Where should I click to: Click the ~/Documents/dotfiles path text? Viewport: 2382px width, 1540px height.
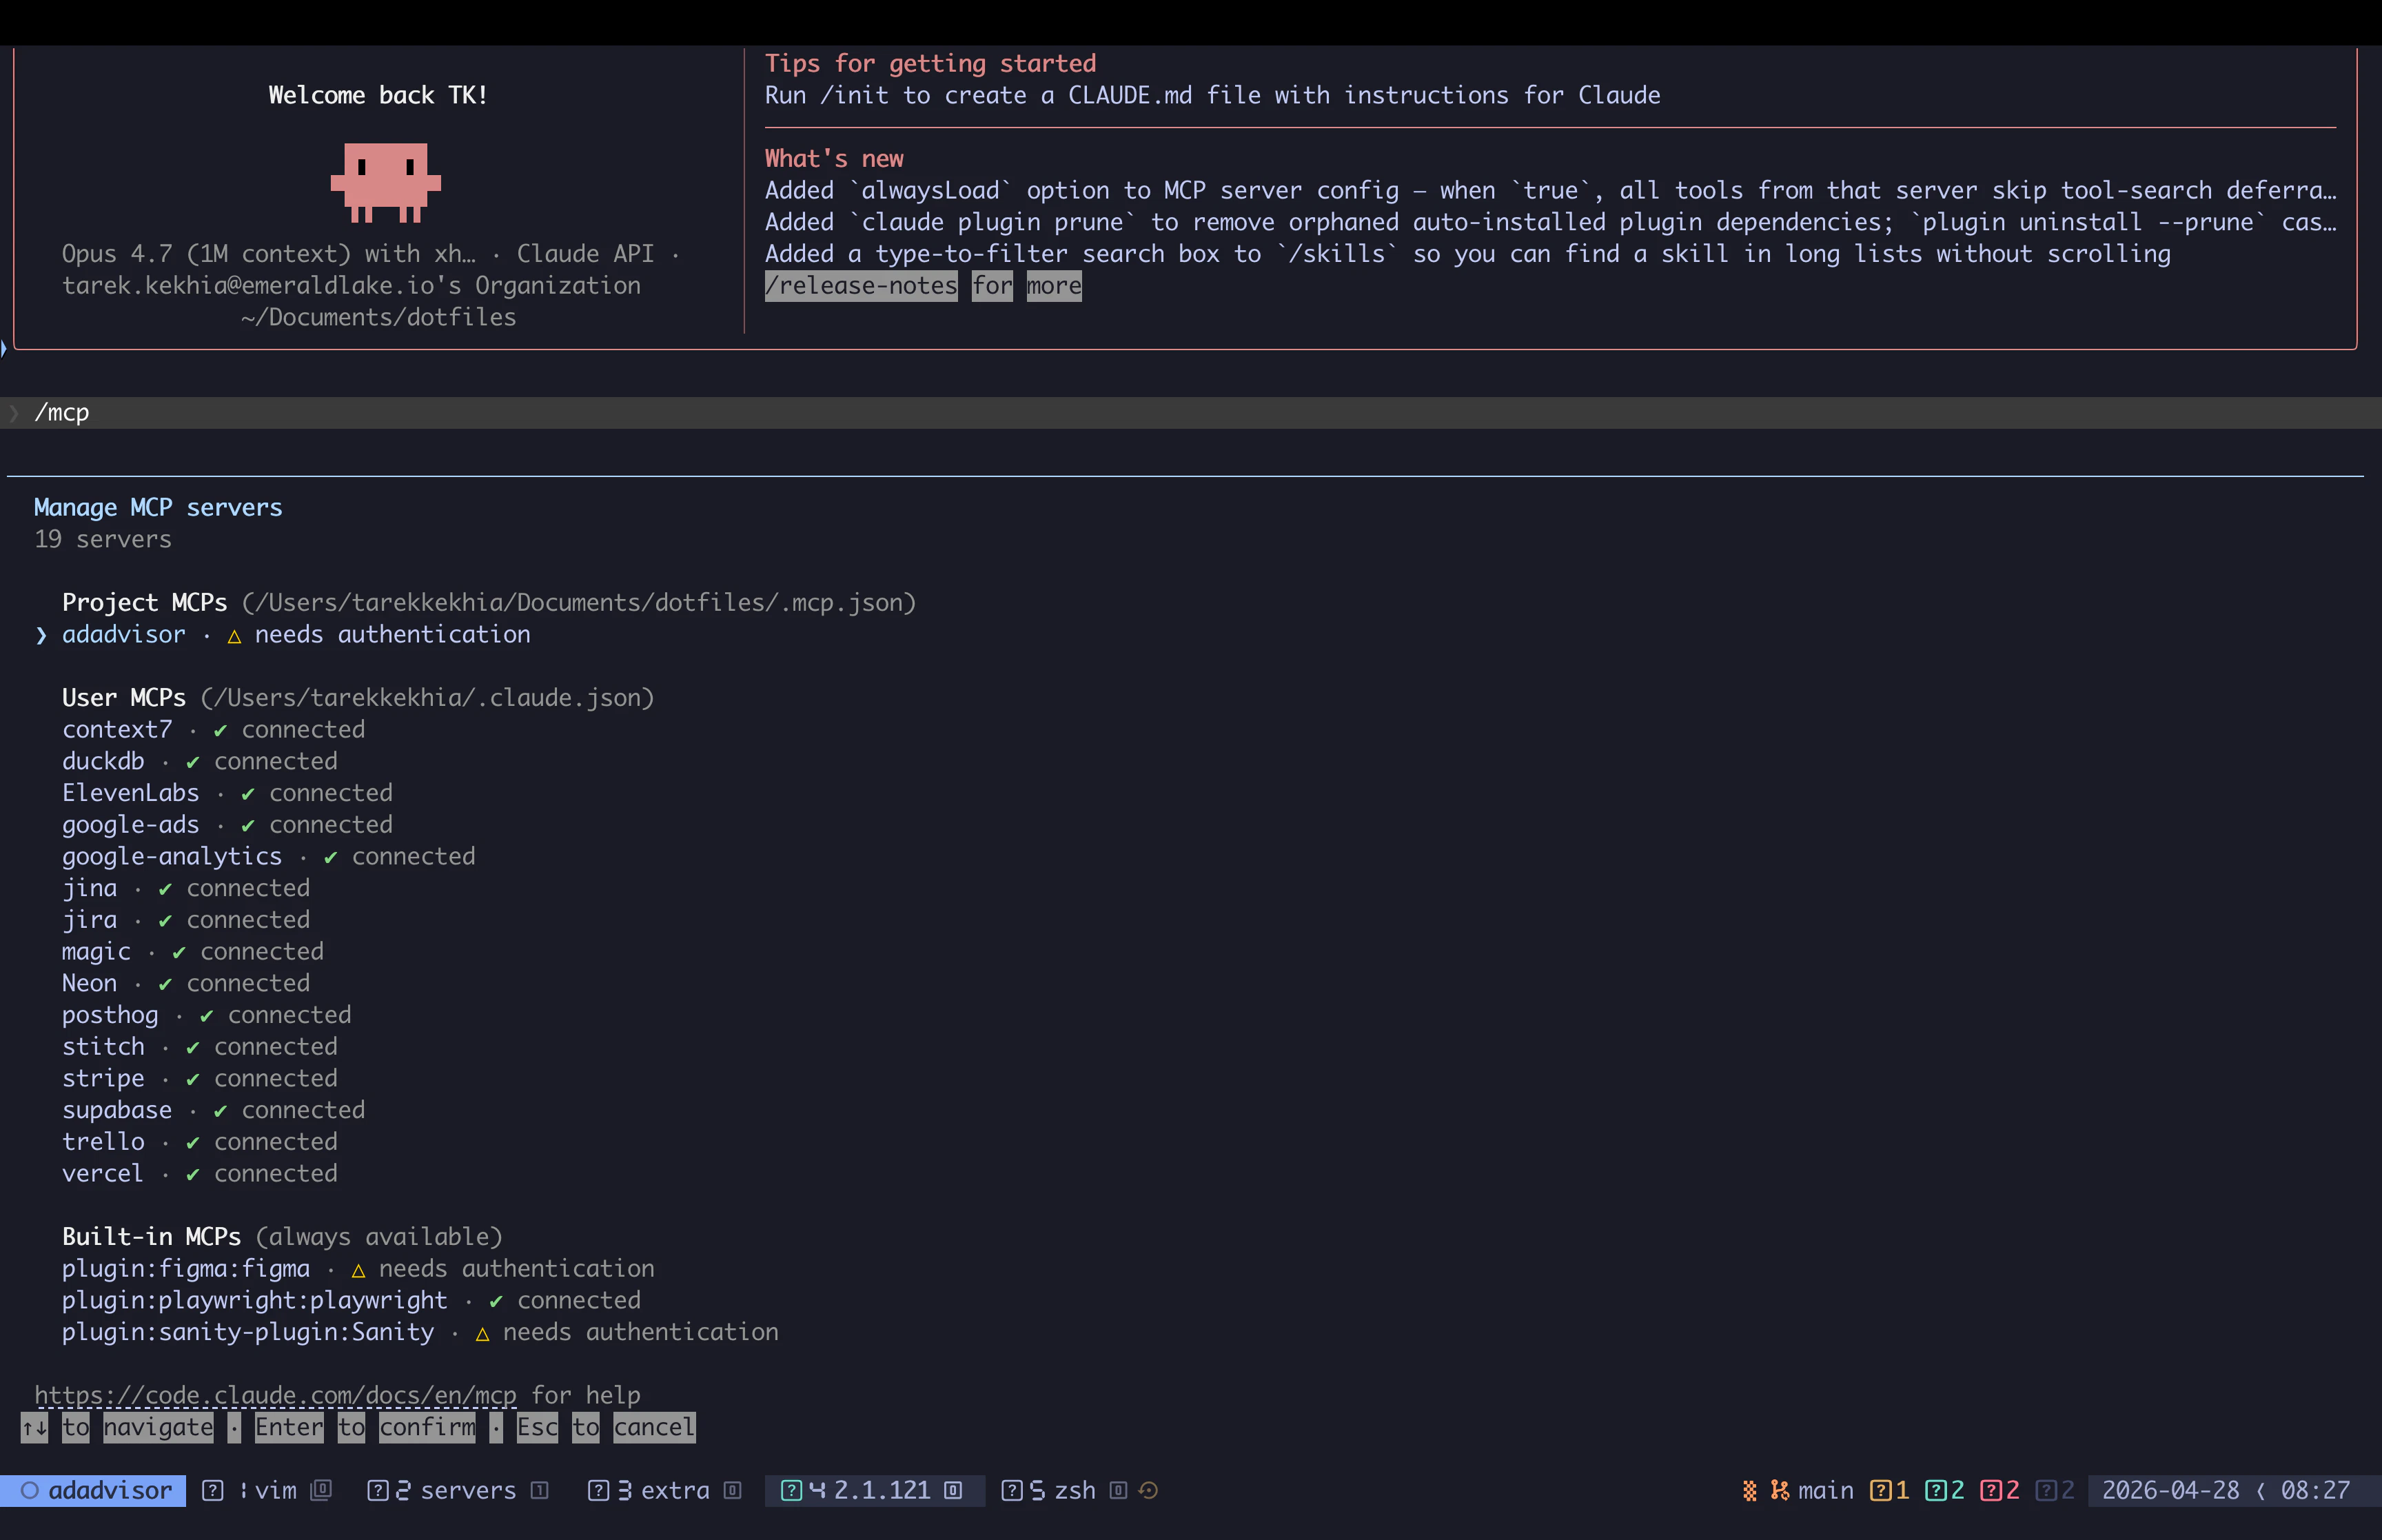click(378, 317)
